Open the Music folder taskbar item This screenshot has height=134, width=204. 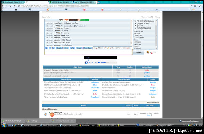tap(126, 125)
